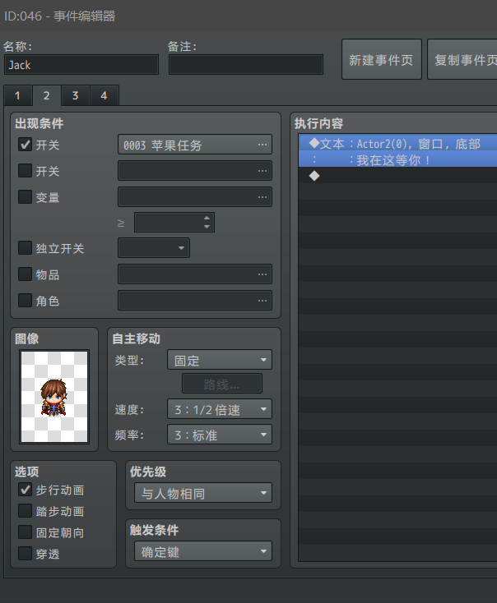
Task: Edit the 名称 field containing Jack
Action: [x=81, y=65]
